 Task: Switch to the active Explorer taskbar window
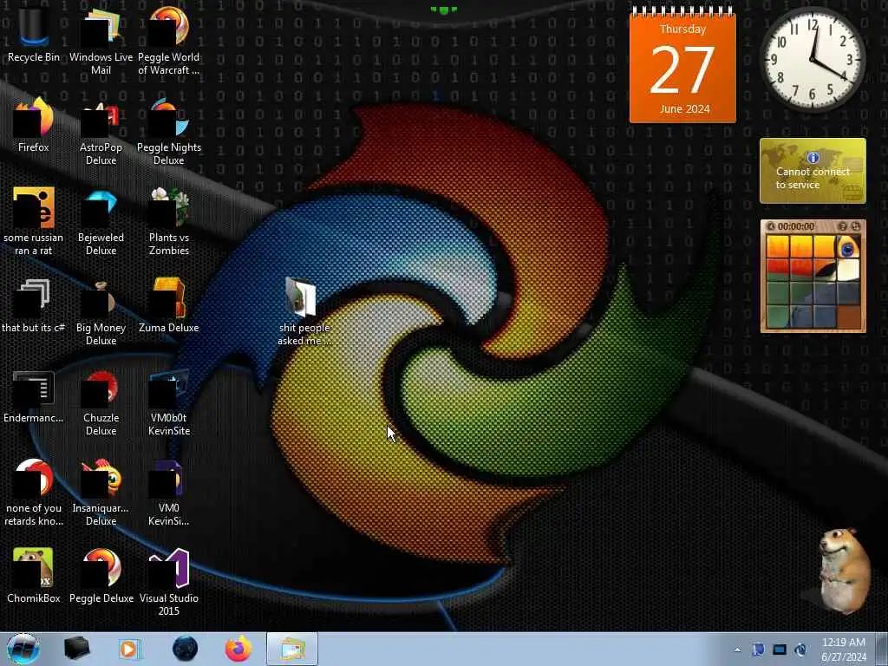point(292,649)
